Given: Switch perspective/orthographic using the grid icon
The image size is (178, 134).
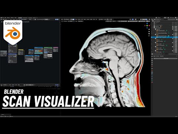Looking at the screenshot, I should click(x=149, y=36).
